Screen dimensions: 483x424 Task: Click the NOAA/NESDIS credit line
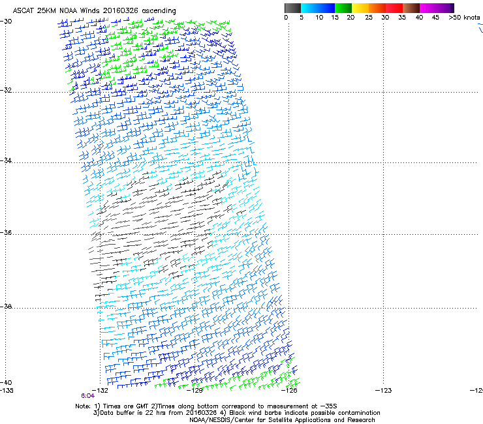click(x=282, y=420)
